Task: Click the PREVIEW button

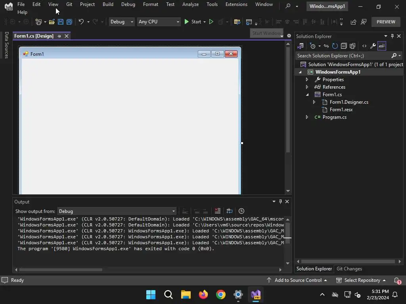Action: (386, 22)
